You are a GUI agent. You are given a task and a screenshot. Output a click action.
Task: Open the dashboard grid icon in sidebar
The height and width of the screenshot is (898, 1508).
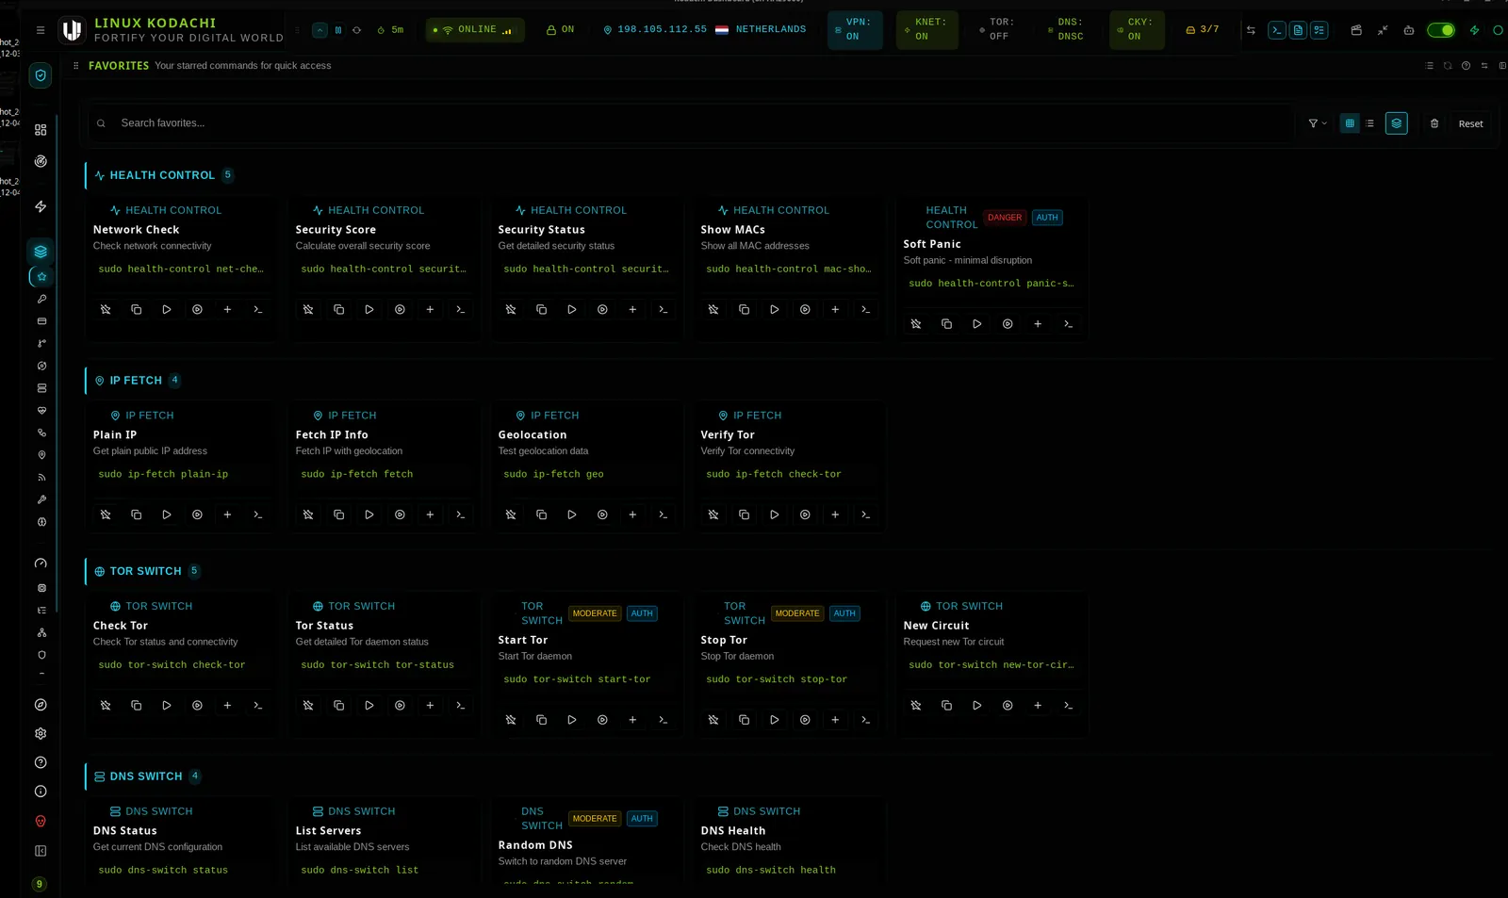pos(41,130)
